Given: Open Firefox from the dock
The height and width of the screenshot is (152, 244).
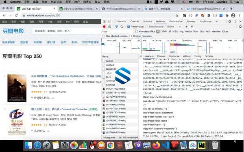Looking at the screenshot, I should click(156, 146).
